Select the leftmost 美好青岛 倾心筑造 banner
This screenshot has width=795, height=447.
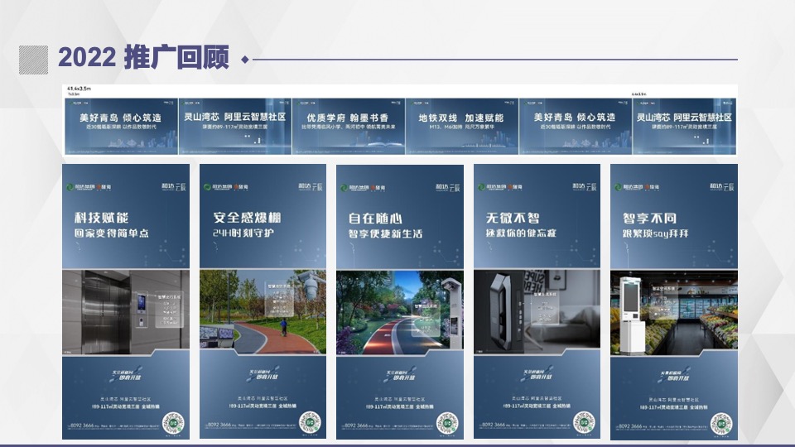click(121, 126)
